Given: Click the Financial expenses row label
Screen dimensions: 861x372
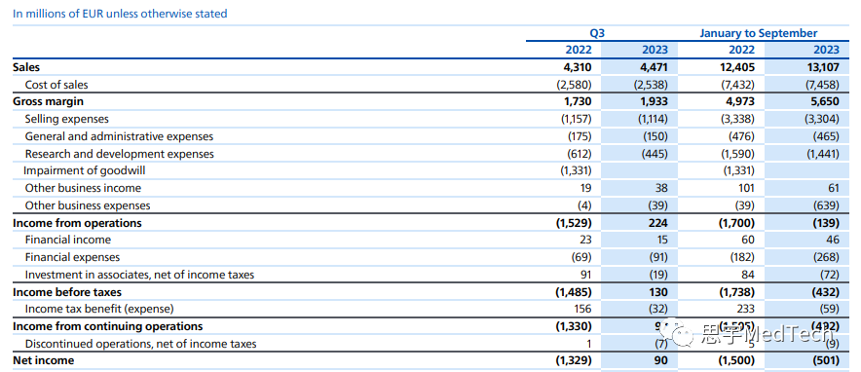Looking at the screenshot, I should click(x=72, y=257).
